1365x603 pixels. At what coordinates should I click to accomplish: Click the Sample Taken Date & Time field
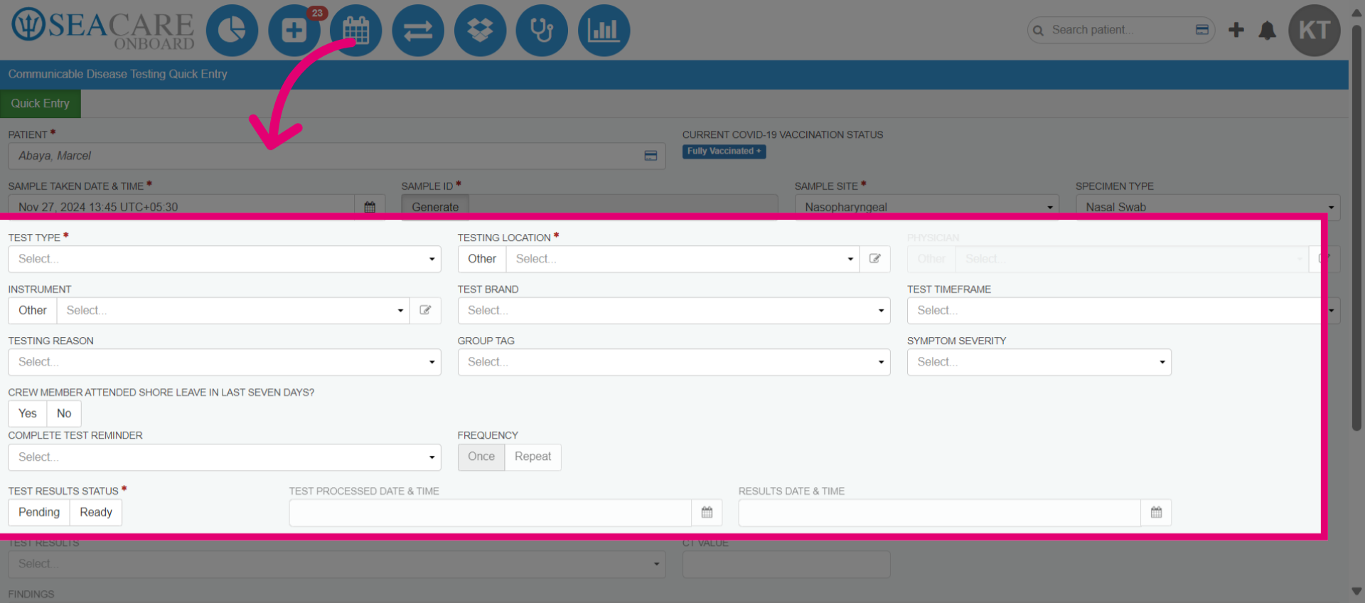pos(181,207)
